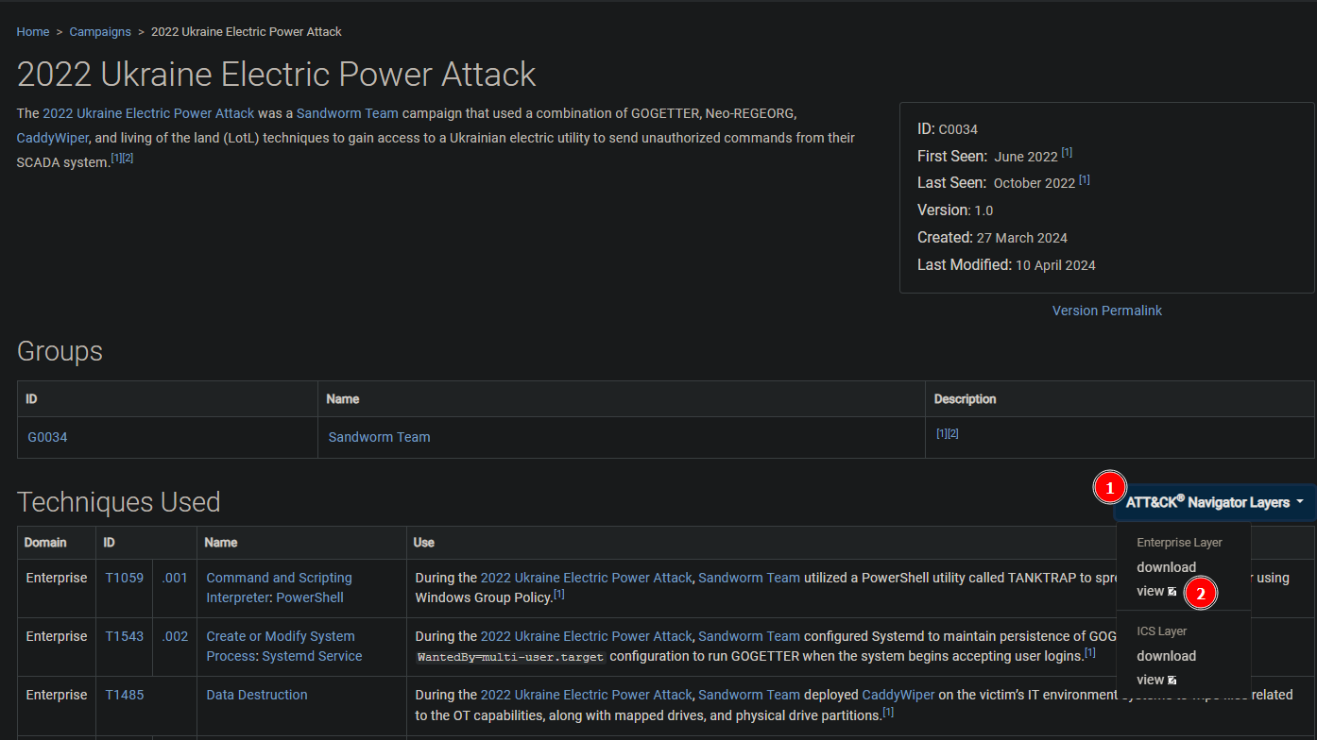View the ICS Layer in Navigator

click(1156, 680)
